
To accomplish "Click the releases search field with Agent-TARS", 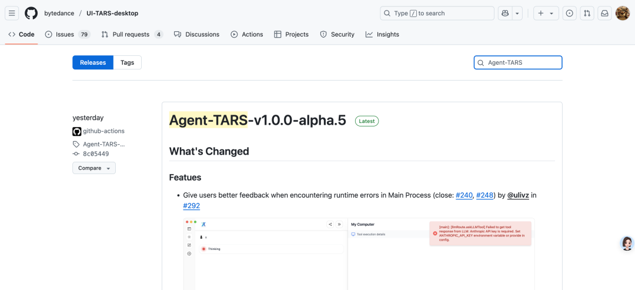I will (x=518, y=62).
